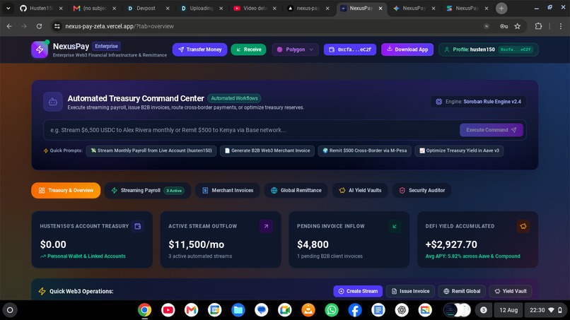This screenshot has height=320, width=570.
Task: Click the Automated Workflows badge
Action: pos(235,98)
